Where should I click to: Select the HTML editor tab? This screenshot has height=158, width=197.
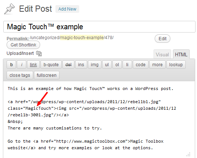click(181, 54)
